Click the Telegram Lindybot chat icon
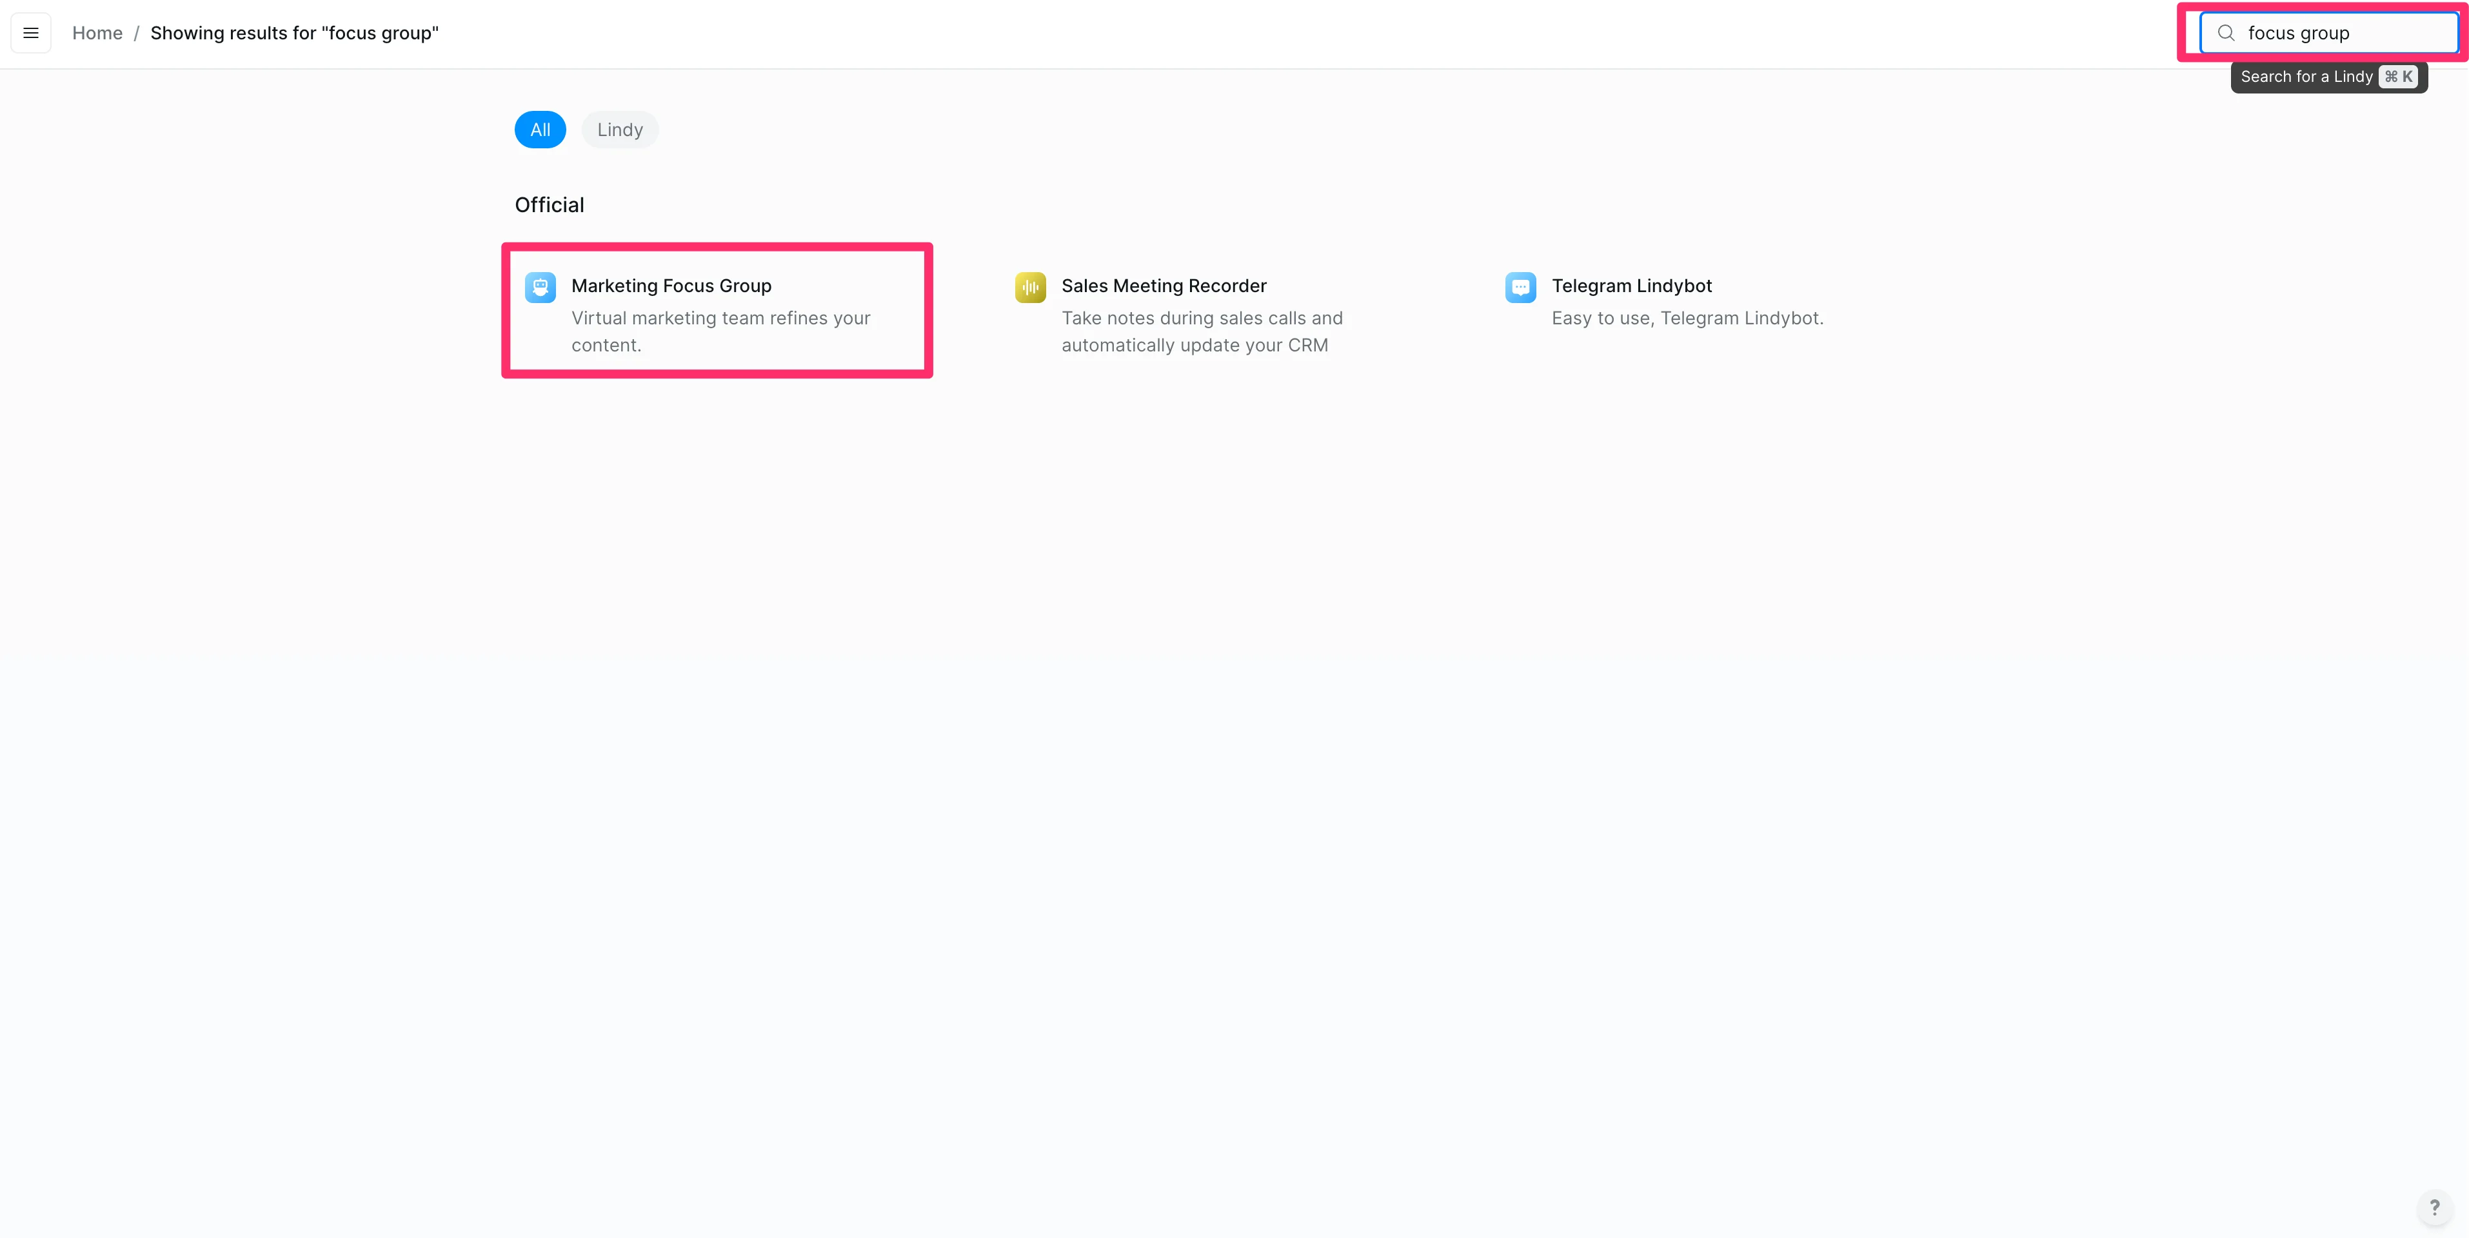Image resolution: width=2469 pixels, height=1238 pixels. click(1520, 286)
